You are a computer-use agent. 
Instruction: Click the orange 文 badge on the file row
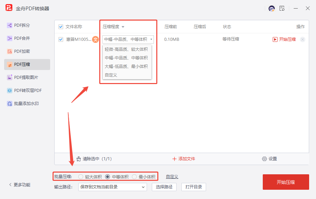(x=95, y=39)
